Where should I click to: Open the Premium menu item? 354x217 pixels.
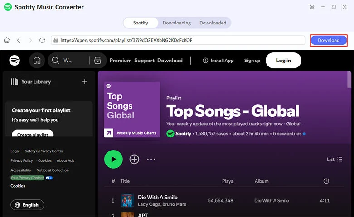[121, 60]
